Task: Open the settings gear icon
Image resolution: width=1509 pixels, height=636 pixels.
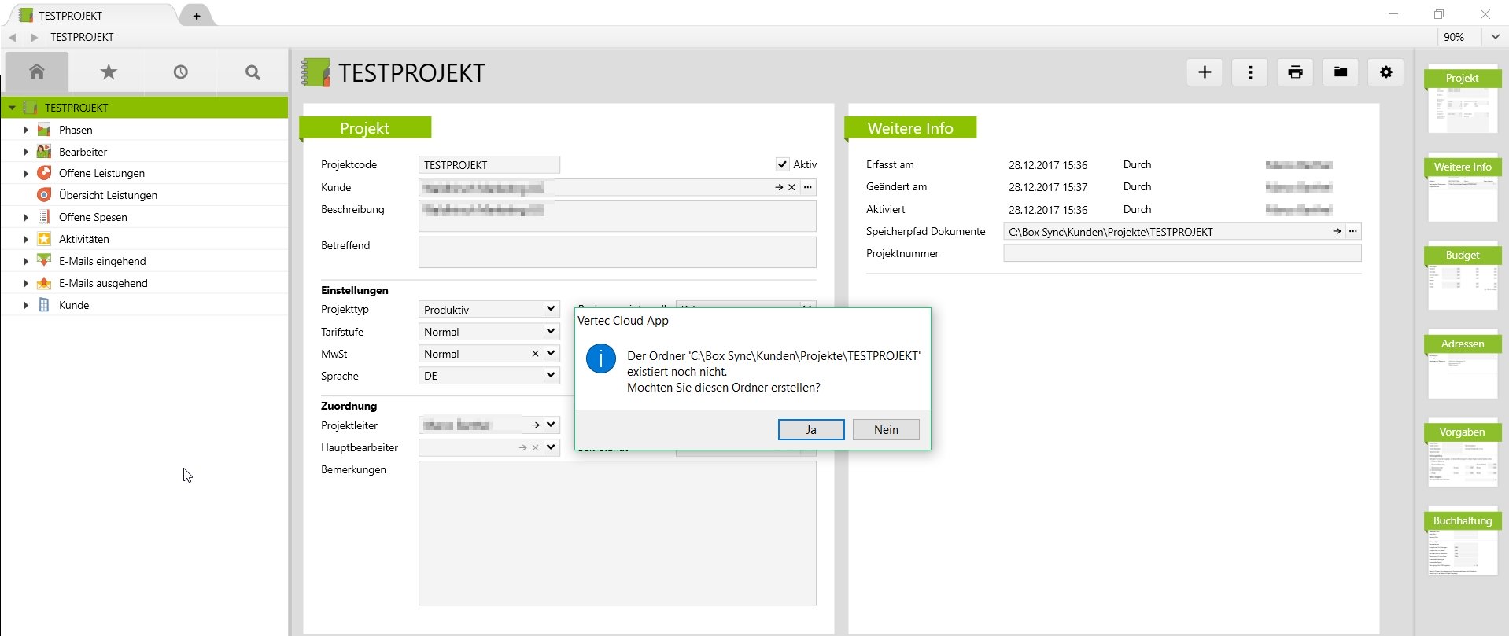Action: point(1385,72)
